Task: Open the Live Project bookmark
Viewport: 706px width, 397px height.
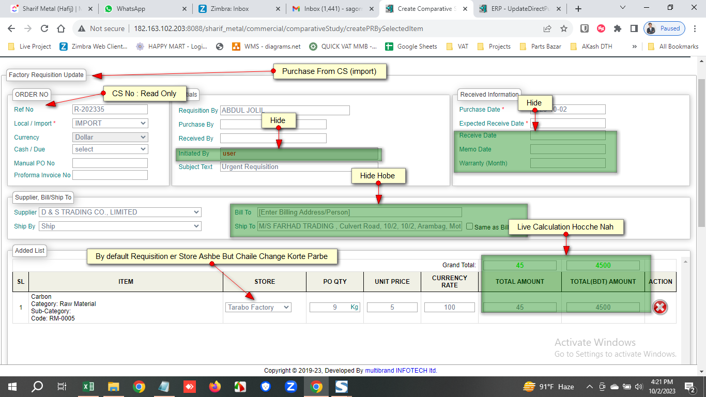Action: (30, 47)
